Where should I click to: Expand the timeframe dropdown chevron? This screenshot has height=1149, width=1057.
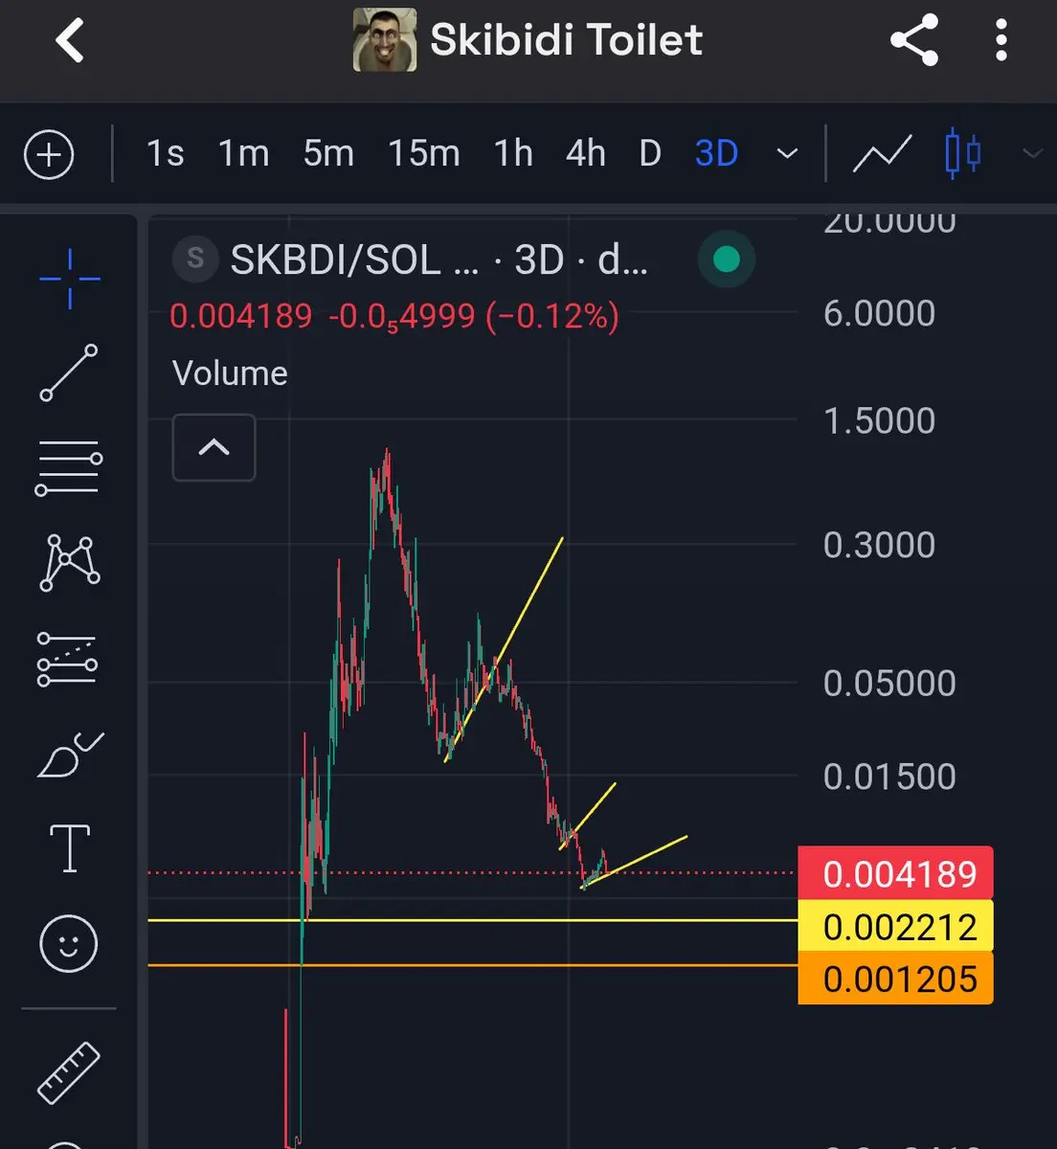point(787,153)
